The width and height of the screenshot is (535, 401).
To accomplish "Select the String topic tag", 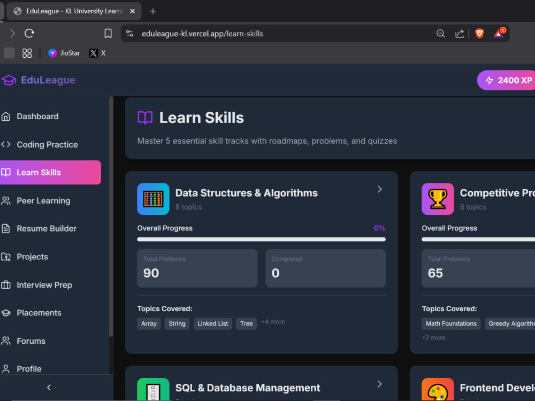I will tap(177, 323).
